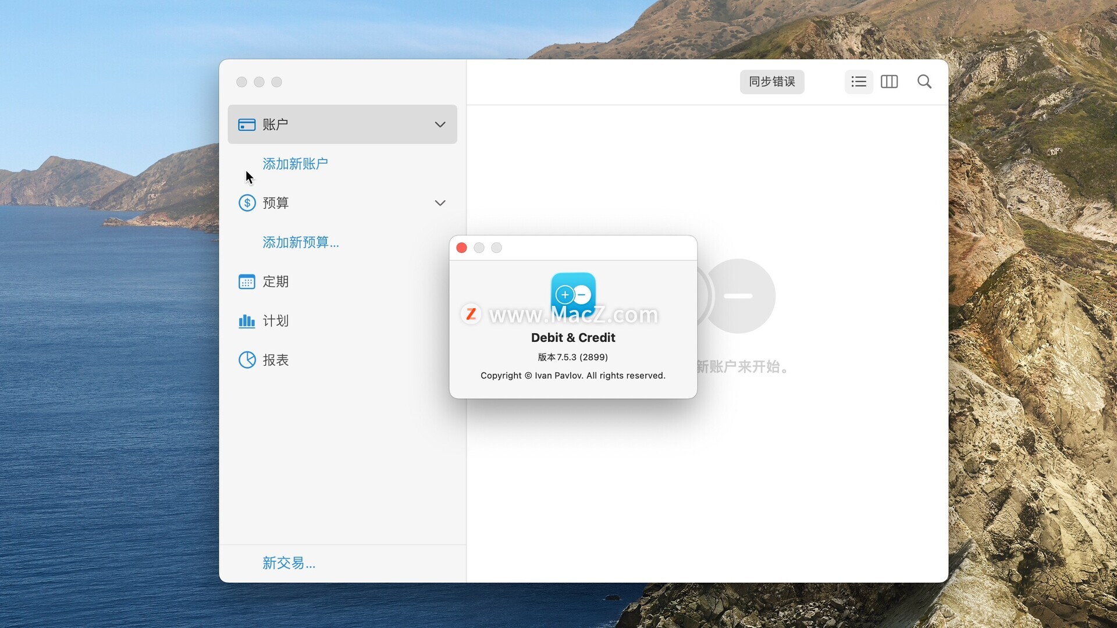Viewport: 1117px width, 628px height.
Task: Click 新交易 new transaction link
Action: 289,563
